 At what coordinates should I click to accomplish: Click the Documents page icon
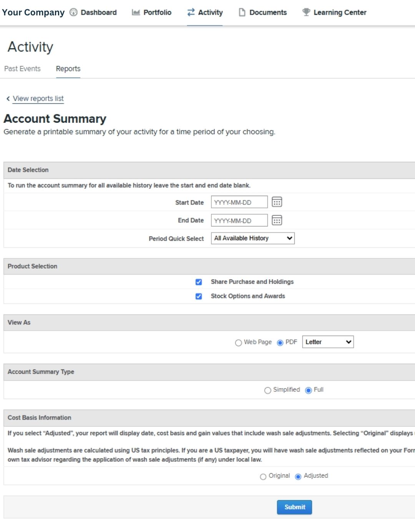pyautogui.click(x=242, y=12)
